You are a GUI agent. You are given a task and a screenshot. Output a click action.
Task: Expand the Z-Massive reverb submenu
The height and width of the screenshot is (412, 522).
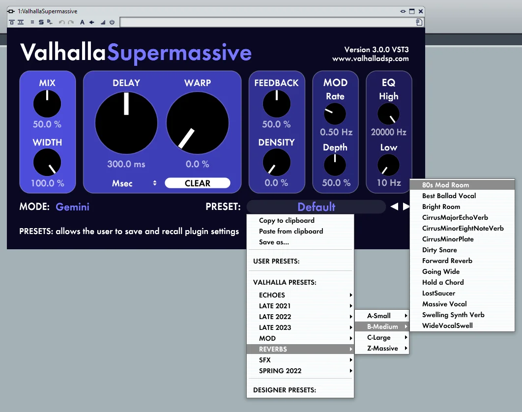coord(382,349)
